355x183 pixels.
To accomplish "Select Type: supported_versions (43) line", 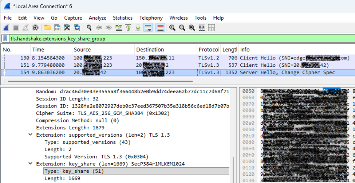I will [x=88, y=142].
